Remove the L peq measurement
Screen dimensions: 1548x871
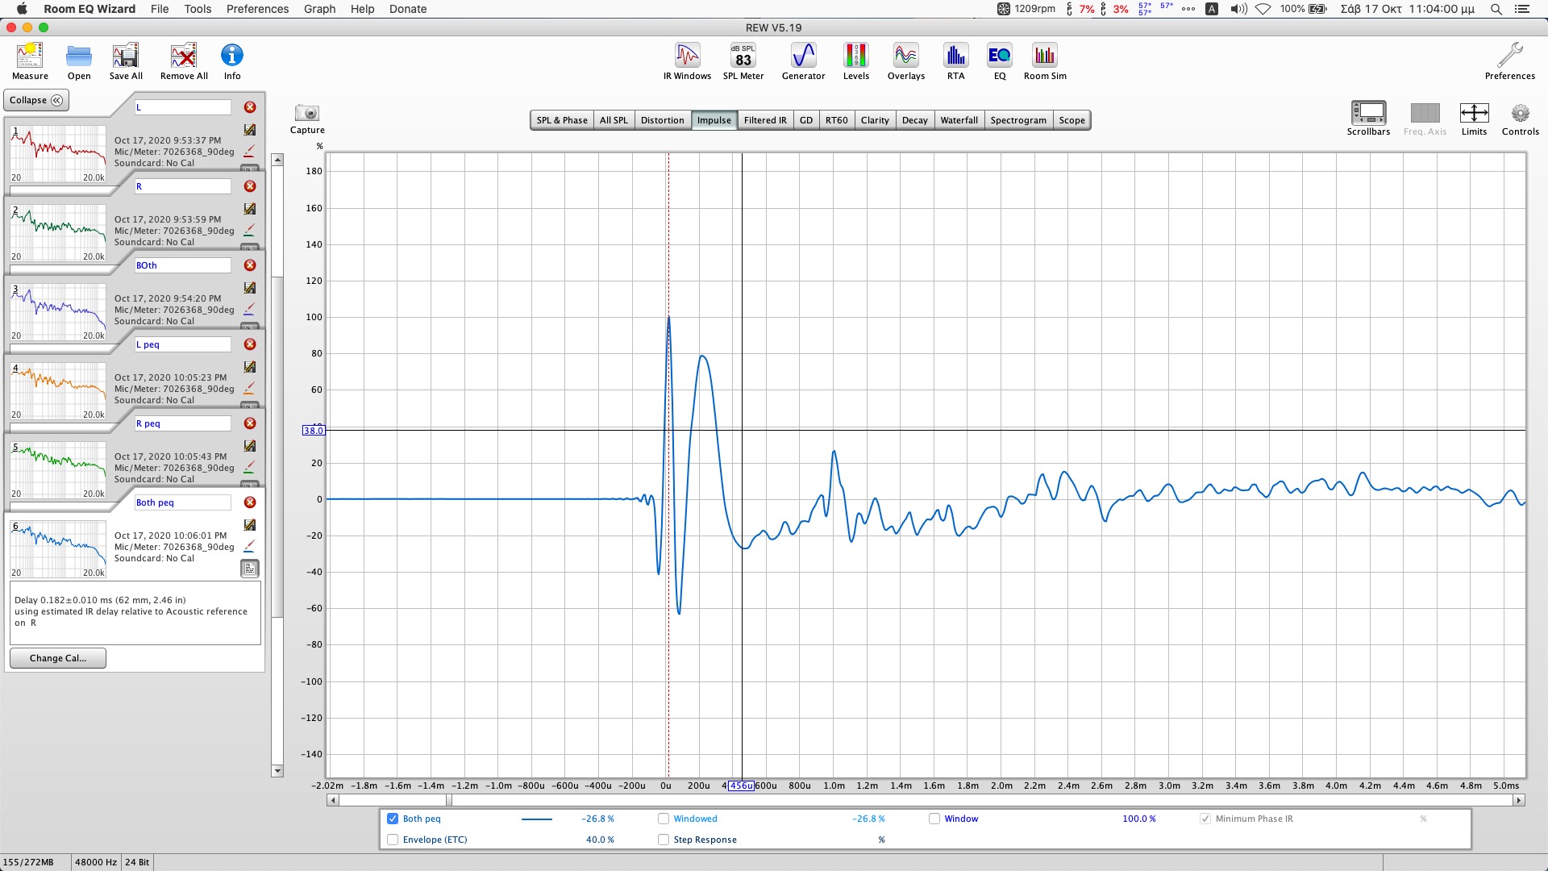point(250,344)
